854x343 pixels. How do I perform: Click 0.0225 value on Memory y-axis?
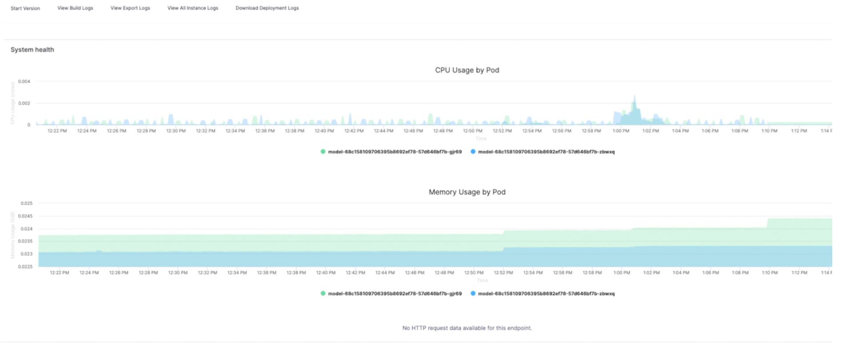[x=25, y=266]
